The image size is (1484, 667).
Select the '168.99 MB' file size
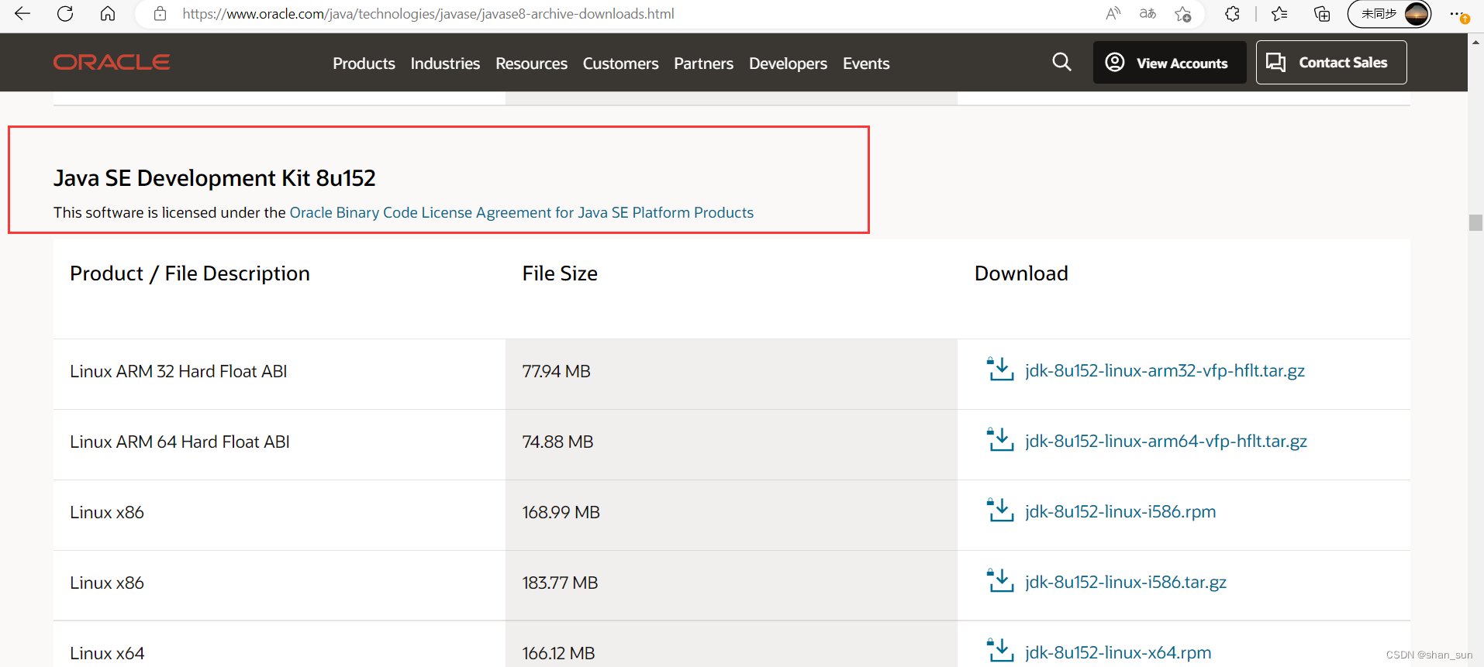click(561, 512)
